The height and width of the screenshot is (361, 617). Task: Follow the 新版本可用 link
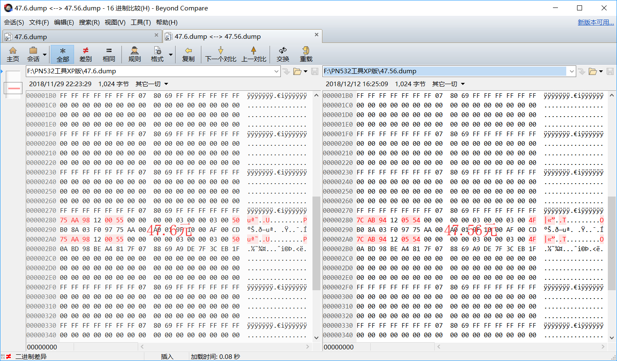click(x=596, y=22)
